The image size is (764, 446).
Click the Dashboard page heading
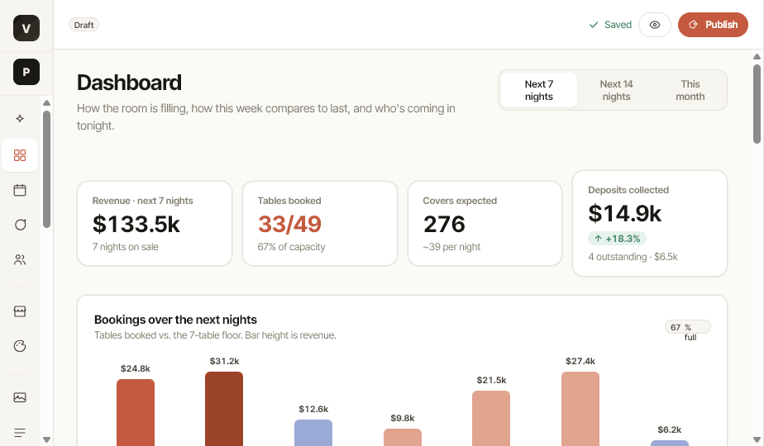[129, 83]
